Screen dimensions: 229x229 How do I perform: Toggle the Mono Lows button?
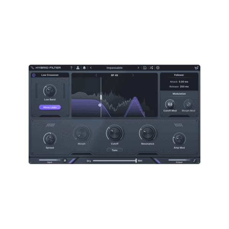[50, 107]
